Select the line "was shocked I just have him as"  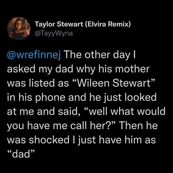tap(81, 140)
